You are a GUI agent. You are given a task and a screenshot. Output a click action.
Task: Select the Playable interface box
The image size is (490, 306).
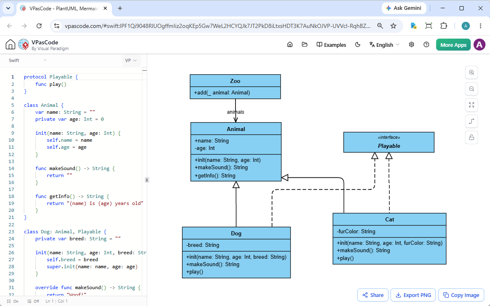tap(389, 143)
